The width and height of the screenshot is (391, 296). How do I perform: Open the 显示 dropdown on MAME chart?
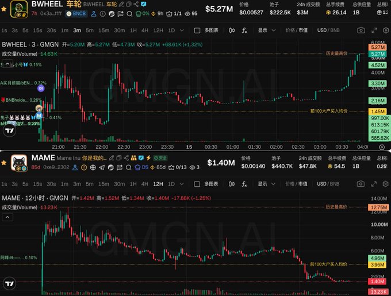tap(267, 184)
